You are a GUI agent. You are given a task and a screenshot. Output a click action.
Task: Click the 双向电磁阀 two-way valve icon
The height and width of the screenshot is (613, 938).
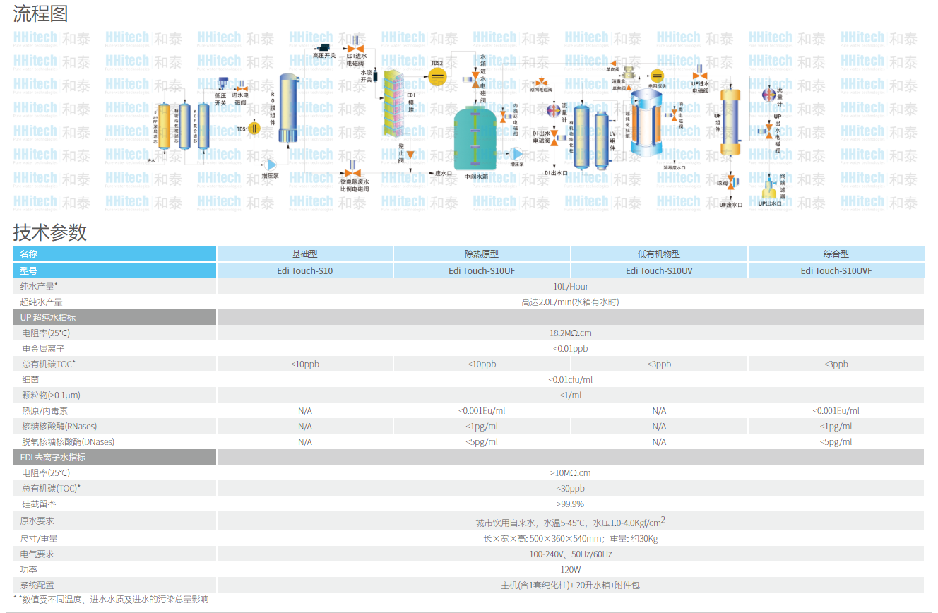(541, 82)
